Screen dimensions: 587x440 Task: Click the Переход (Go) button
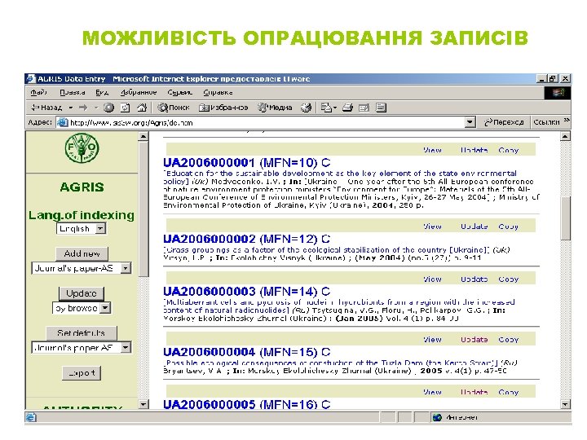[x=504, y=122]
